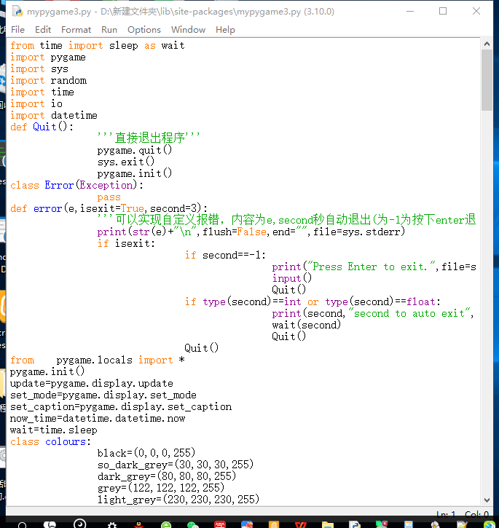The height and width of the screenshot is (528, 499).
Task: Click the 'import random' line
Action: pyautogui.click(x=48, y=81)
